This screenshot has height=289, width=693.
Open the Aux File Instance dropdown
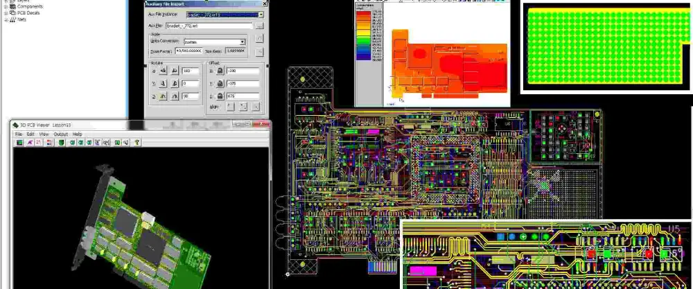(x=261, y=14)
